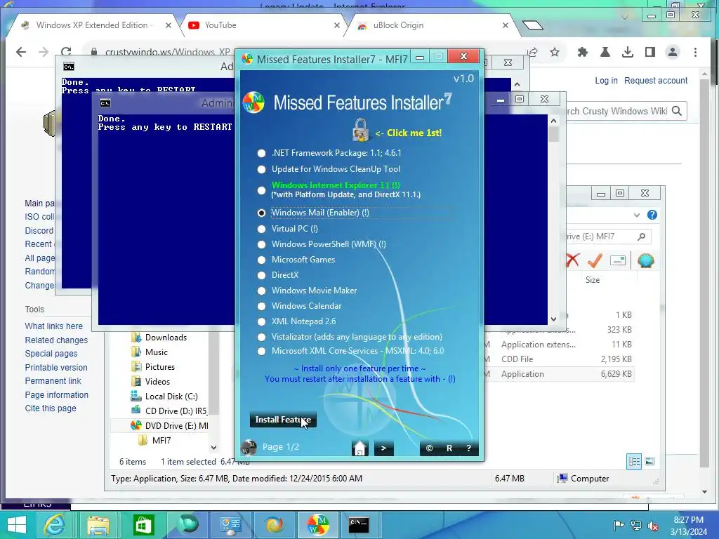
Task: Choose Windows Calendar radio button
Action: click(x=261, y=306)
